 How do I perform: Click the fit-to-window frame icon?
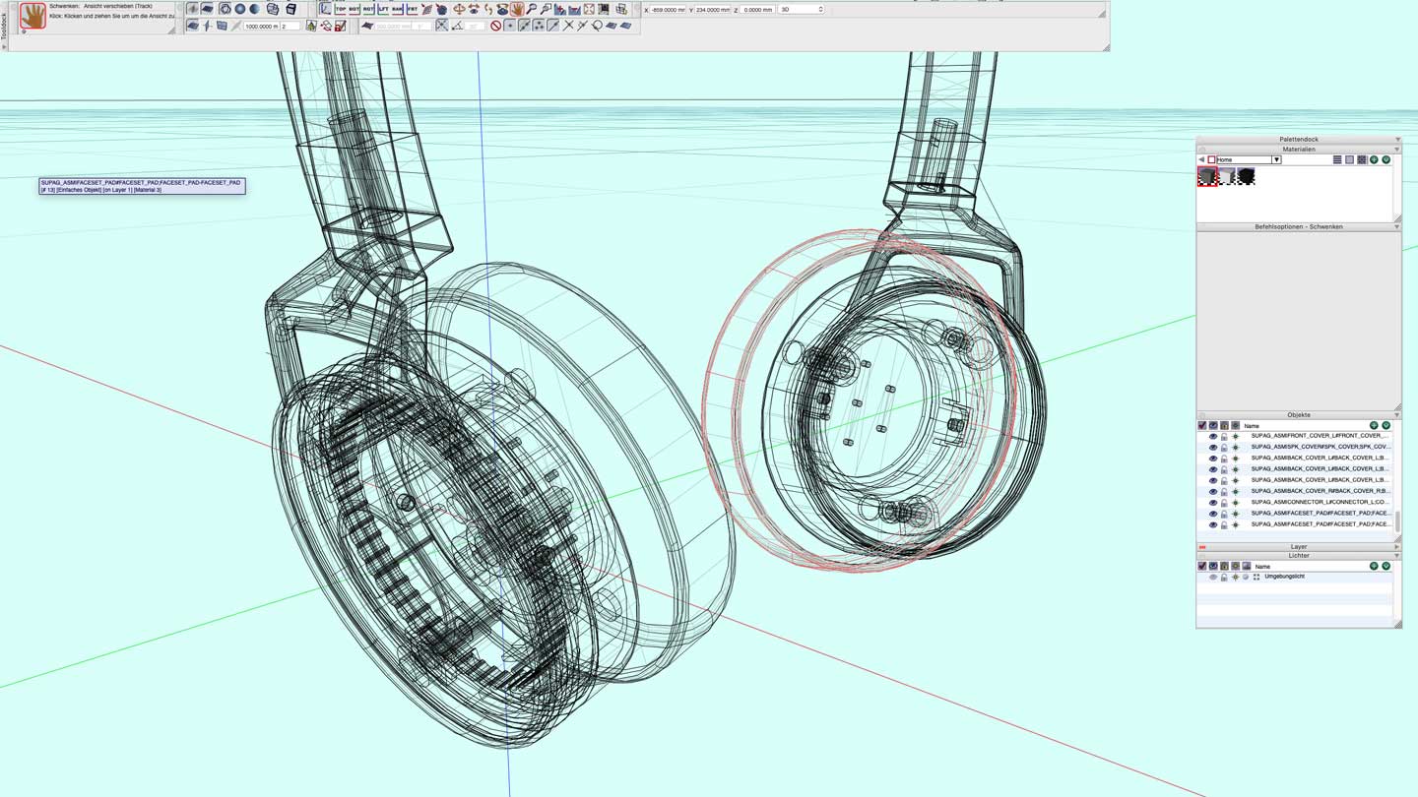point(589,9)
